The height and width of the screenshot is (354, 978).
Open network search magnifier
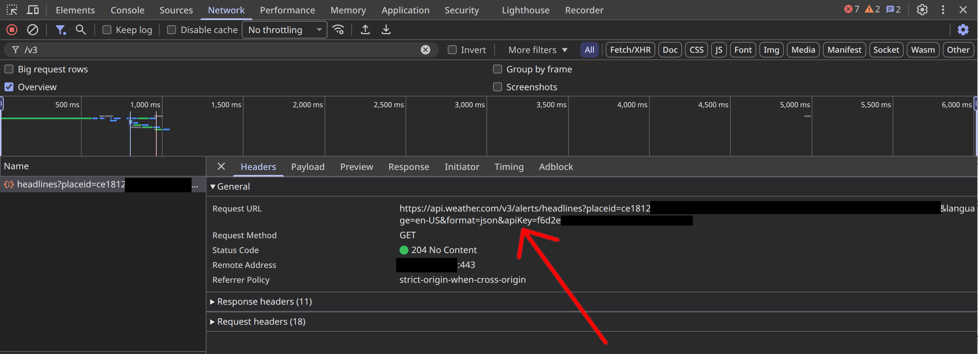click(81, 30)
